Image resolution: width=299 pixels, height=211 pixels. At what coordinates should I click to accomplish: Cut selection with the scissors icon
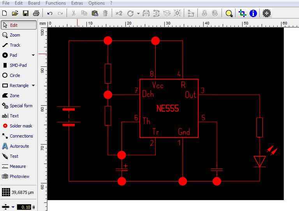pos(74,13)
